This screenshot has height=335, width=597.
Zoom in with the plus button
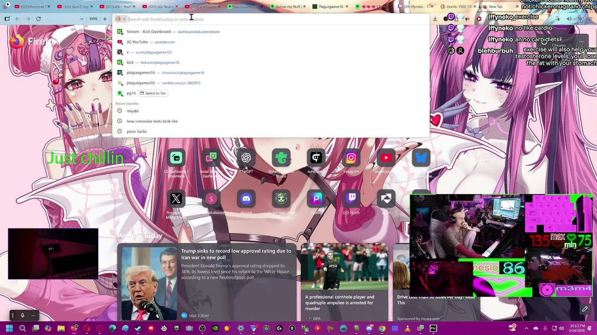(104, 19)
